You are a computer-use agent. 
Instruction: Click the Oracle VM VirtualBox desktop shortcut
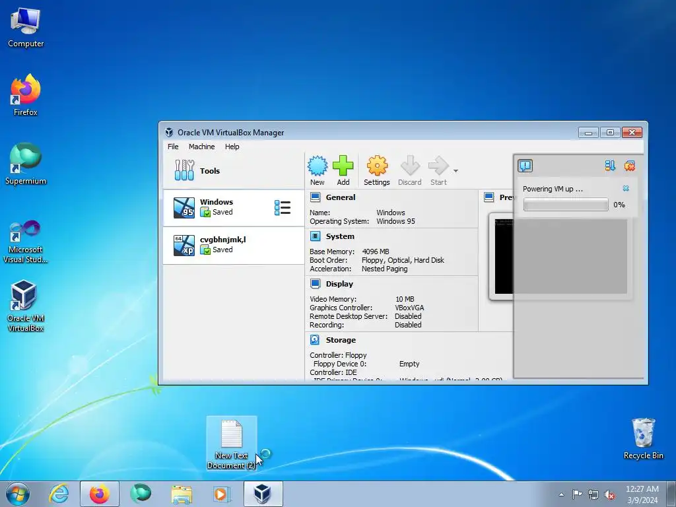tap(26, 306)
